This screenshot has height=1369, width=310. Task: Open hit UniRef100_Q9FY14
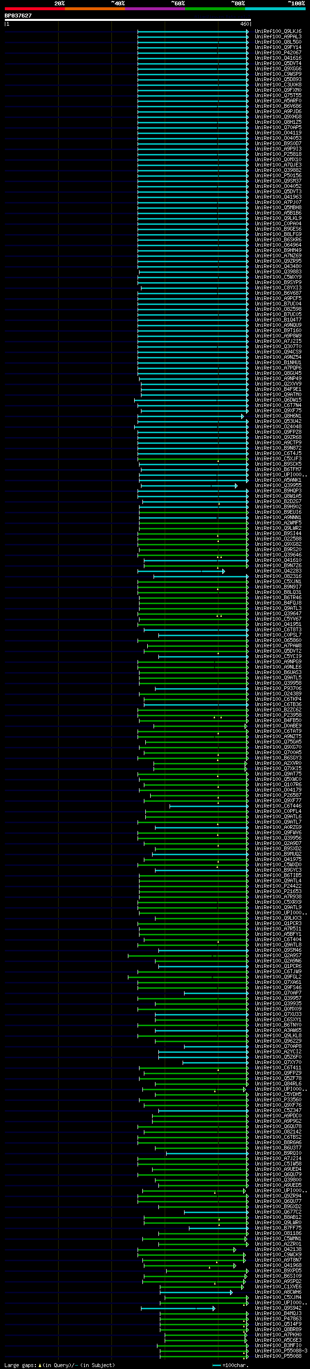point(278,47)
